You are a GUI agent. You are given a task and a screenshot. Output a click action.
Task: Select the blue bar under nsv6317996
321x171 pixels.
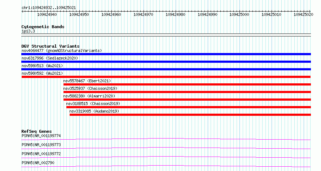(x=166, y=62)
